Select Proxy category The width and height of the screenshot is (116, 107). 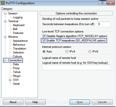click(16, 68)
